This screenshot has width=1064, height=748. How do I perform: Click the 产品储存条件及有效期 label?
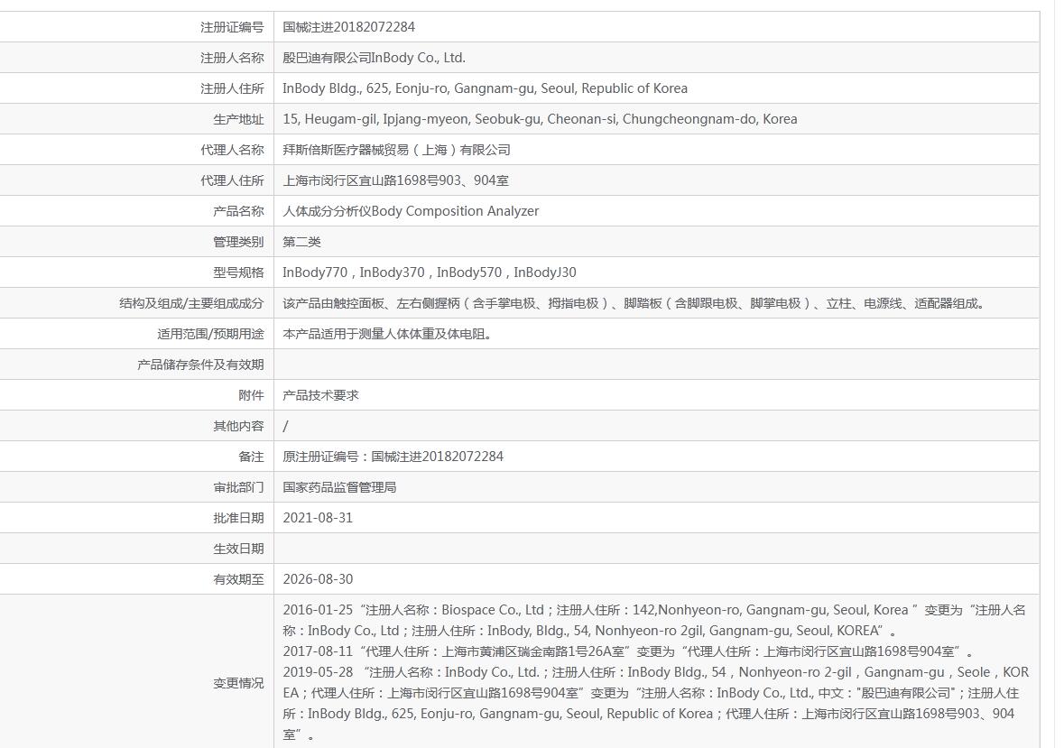(200, 365)
